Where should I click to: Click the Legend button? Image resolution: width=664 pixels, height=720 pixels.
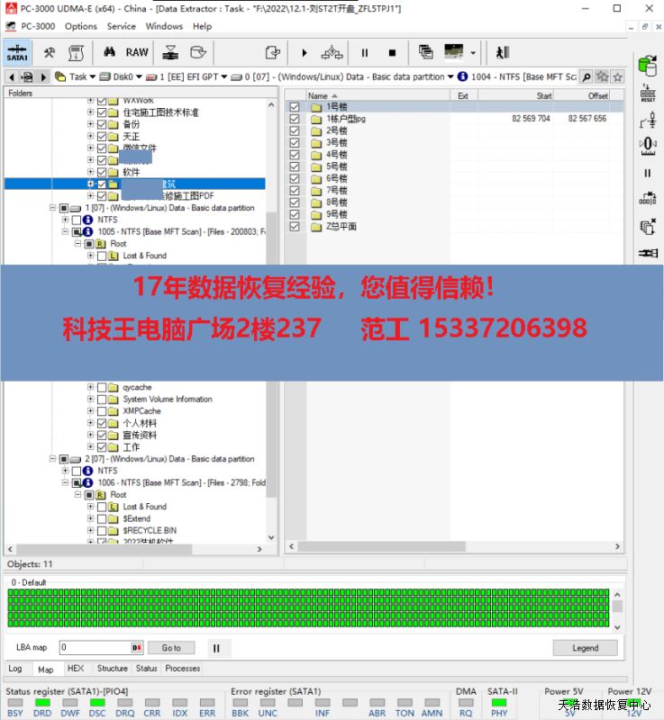coord(585,647)
